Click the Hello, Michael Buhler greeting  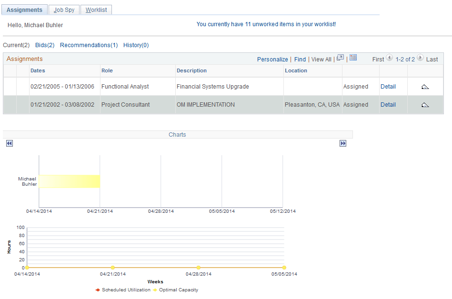[x=35, y=25]
